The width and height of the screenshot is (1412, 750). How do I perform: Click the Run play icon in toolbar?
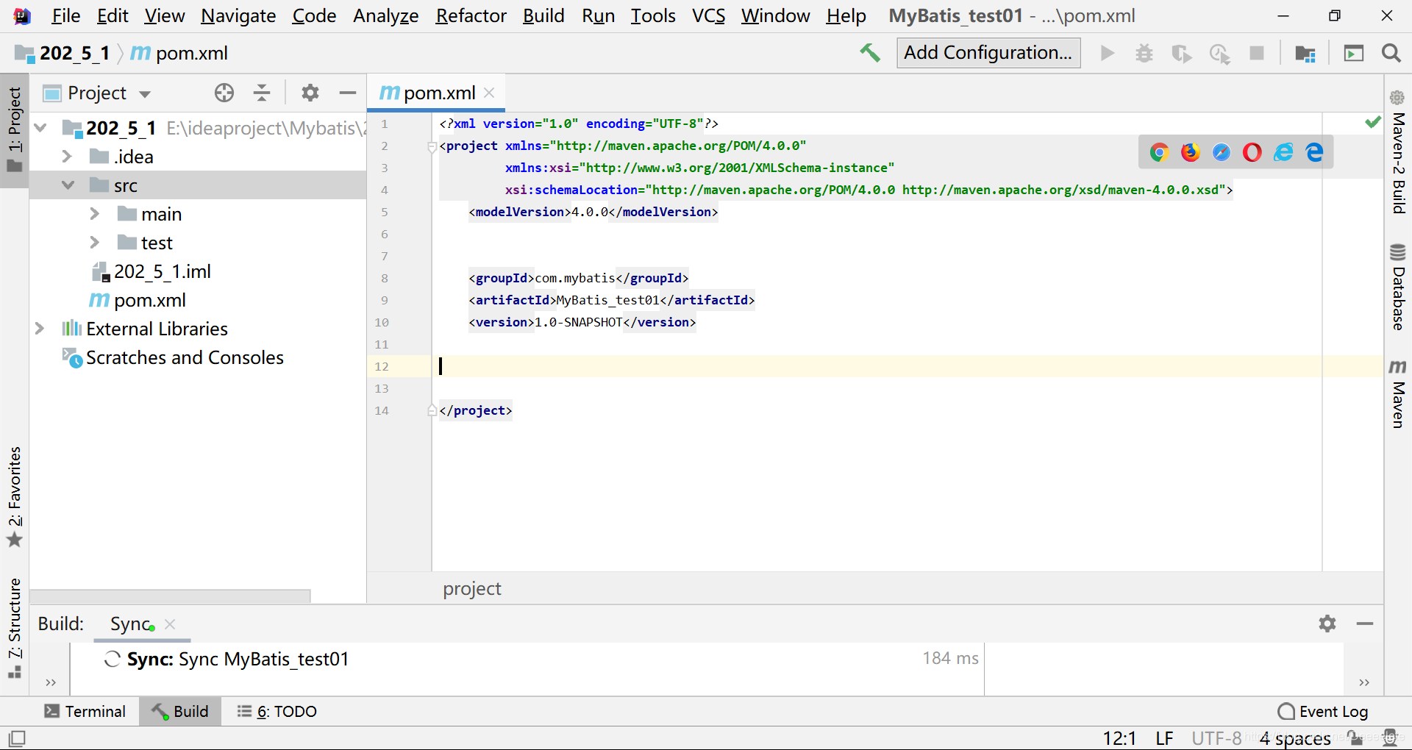(x=1108, y=53)
